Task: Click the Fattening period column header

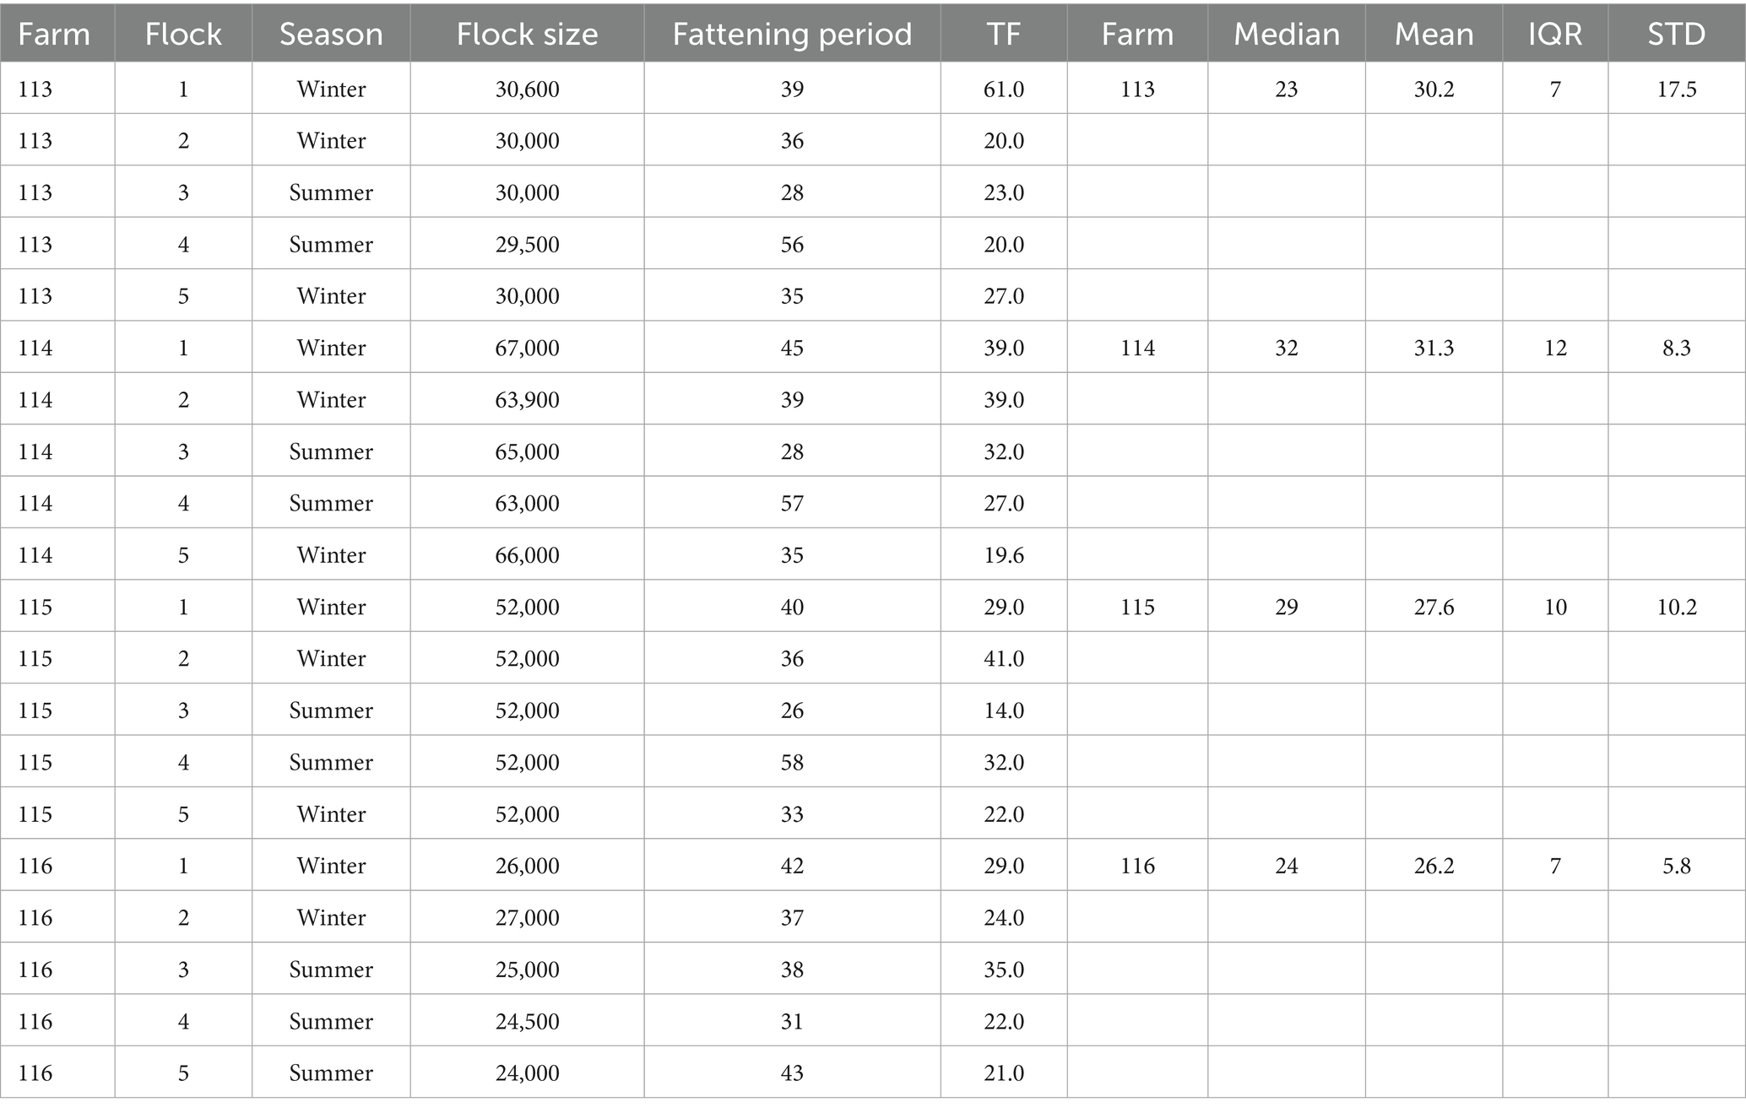Action: (x=792, y=34)
